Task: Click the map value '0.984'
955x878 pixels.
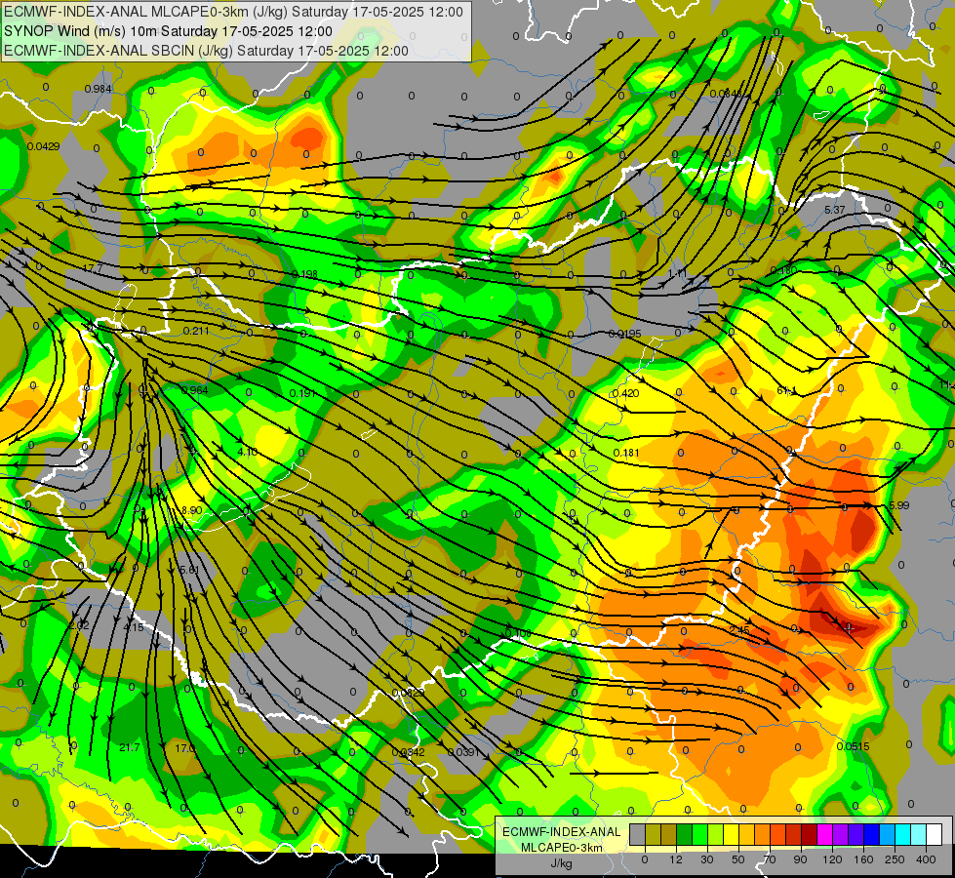Action: [99, 89]
